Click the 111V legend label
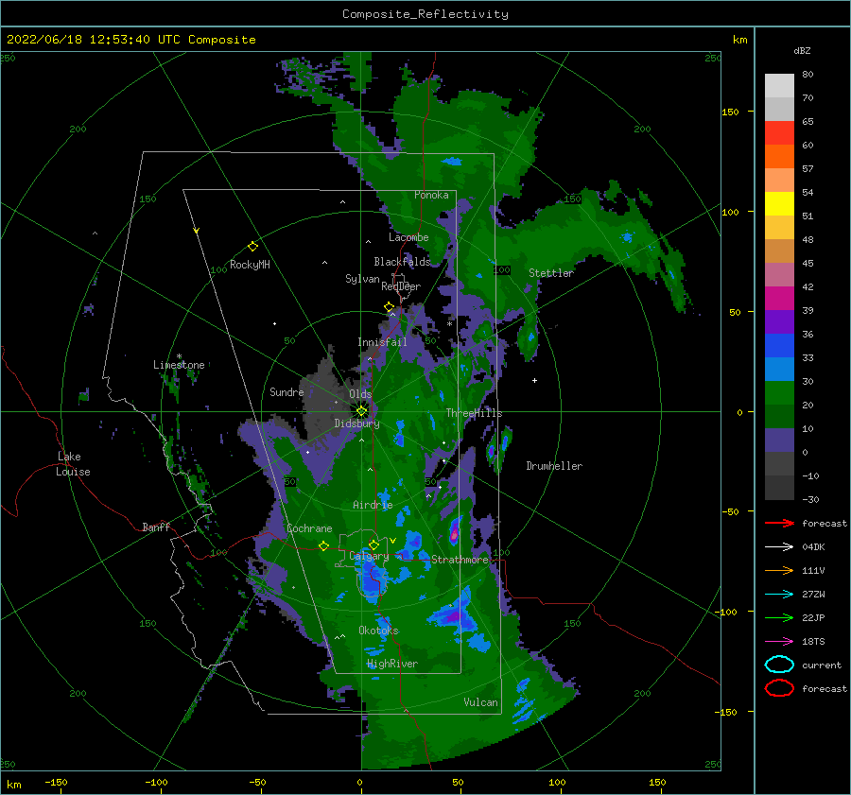This screenshot has width=851, height=795. pos(813,570)
